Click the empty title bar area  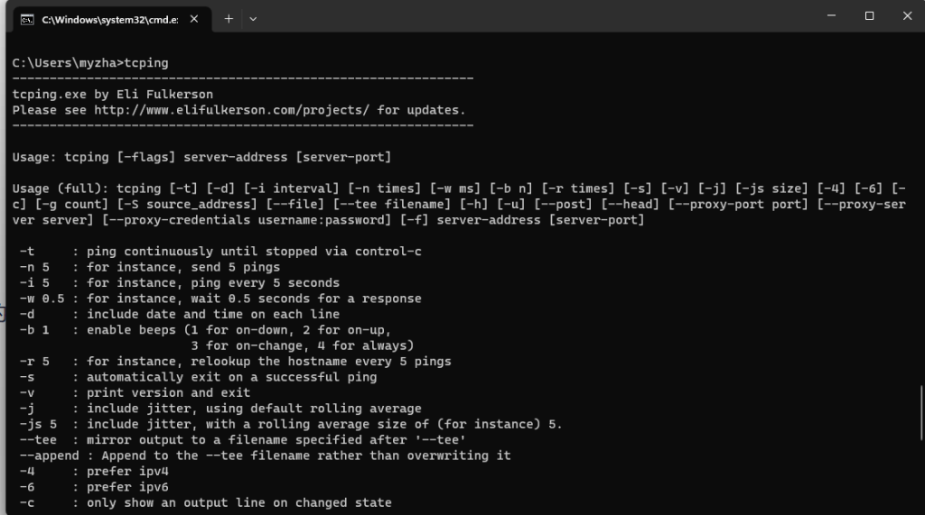531,16
